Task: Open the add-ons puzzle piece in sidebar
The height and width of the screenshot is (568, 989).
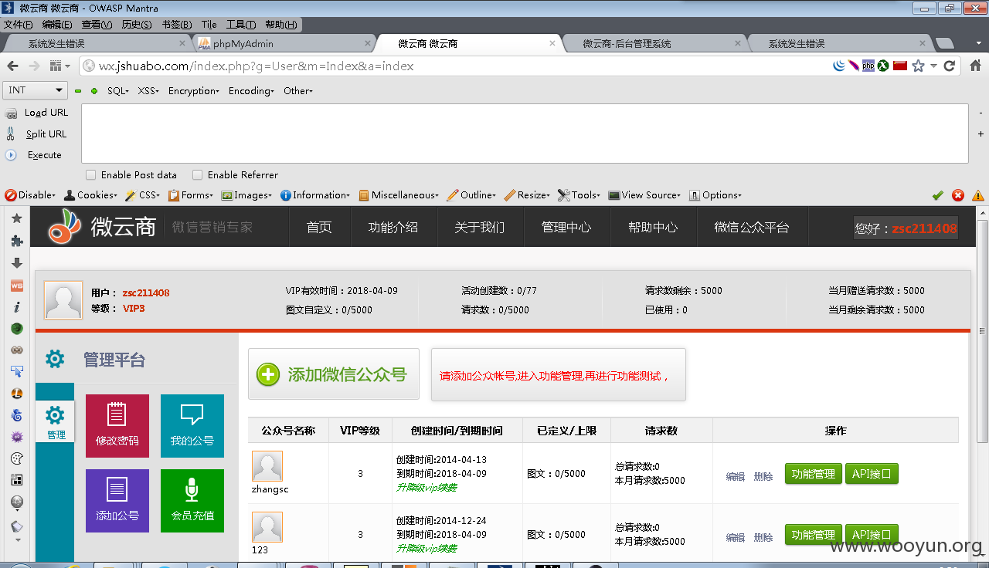Action: pyautogui.click(x=17, y=241)
